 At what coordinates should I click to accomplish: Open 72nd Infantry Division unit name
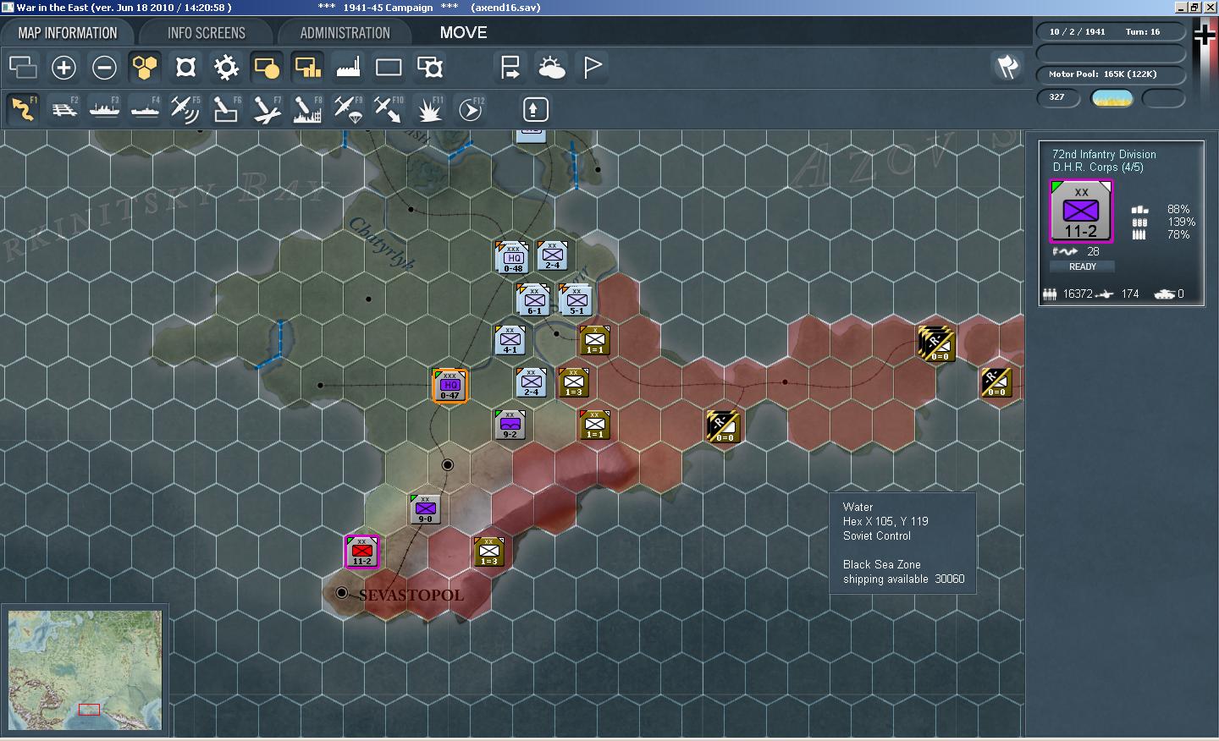(x=1104, y=154)
